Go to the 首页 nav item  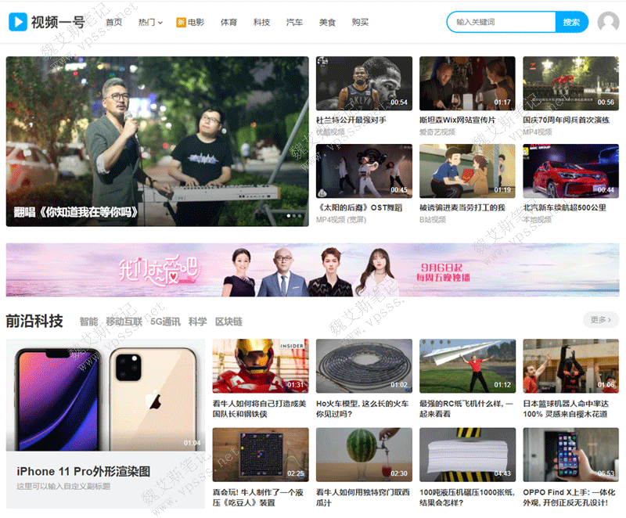coord(114,23)
